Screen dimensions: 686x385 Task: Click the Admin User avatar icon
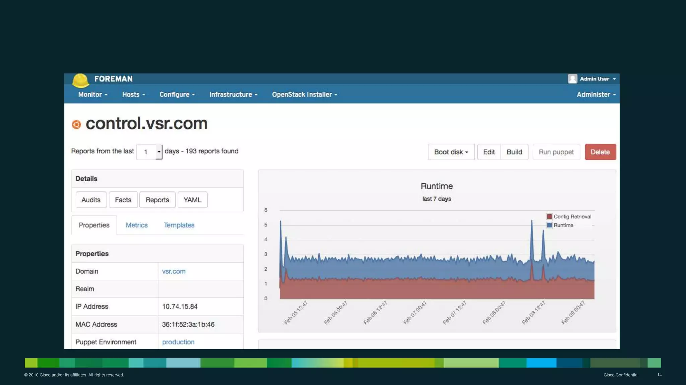572,79
